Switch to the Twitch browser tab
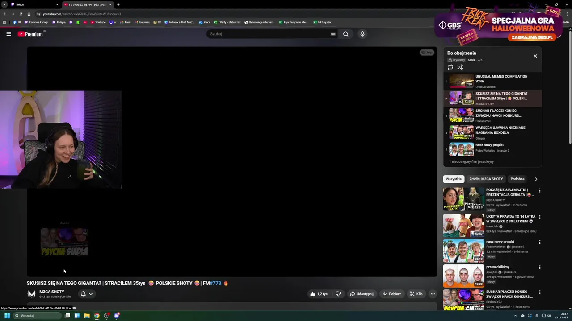The height and width of the screenshot is (321, 572). click(33, 4)
